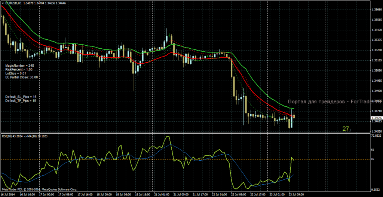This screenshot has width=383, height=197.
Task: Click the green number 27 on chart
Action: click(x=346, y=129)
